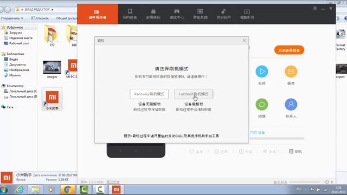Select Fastboot flash mode button
This screenshot has height=195, width=347.
194,94
